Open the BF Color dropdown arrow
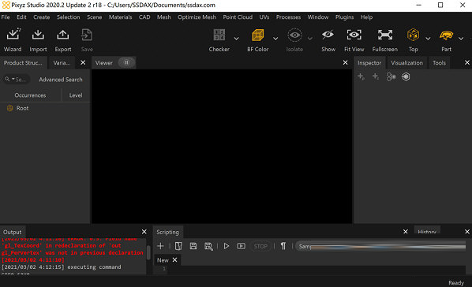This screenshot has width=472, height=287. (x=275, y=38)
